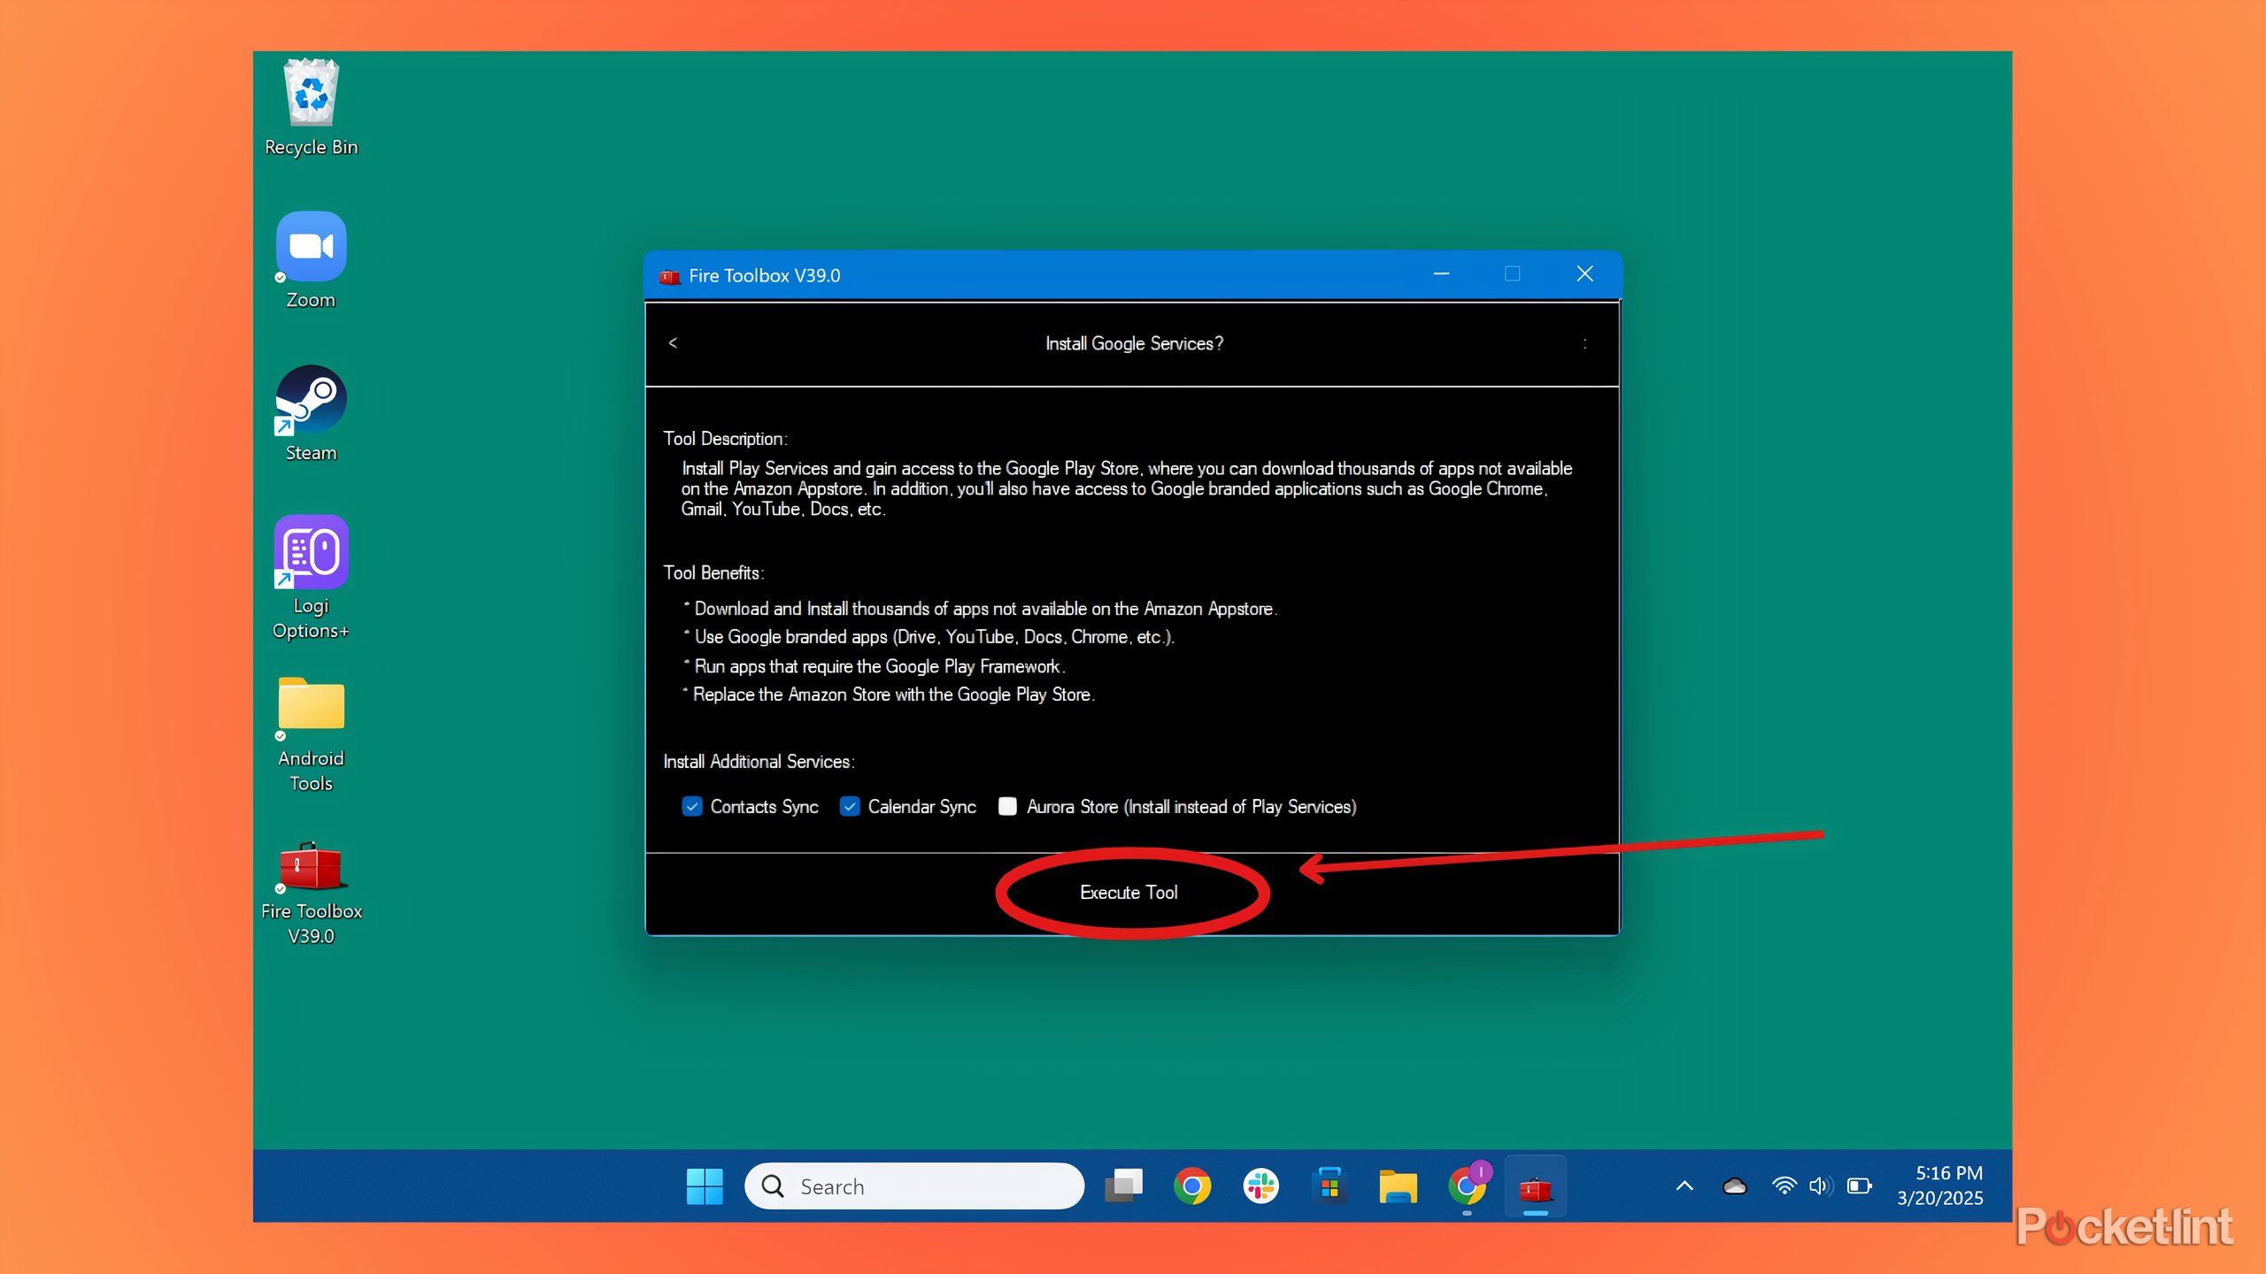
Task: Open Slack from the taskbar
Action: (x=1260, y=1186)
